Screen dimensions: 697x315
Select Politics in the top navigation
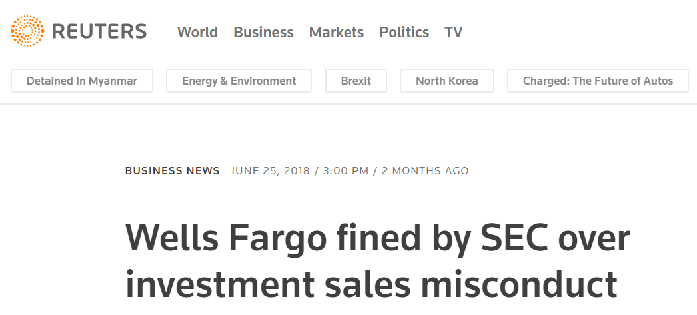pos(404,32)
